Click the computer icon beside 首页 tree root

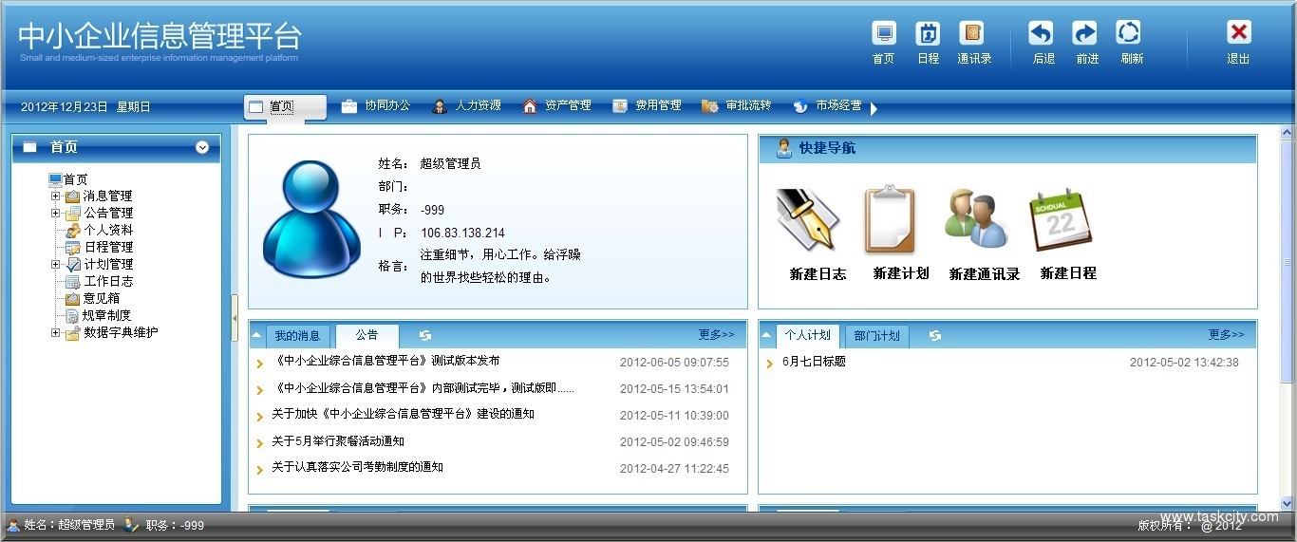55,179
